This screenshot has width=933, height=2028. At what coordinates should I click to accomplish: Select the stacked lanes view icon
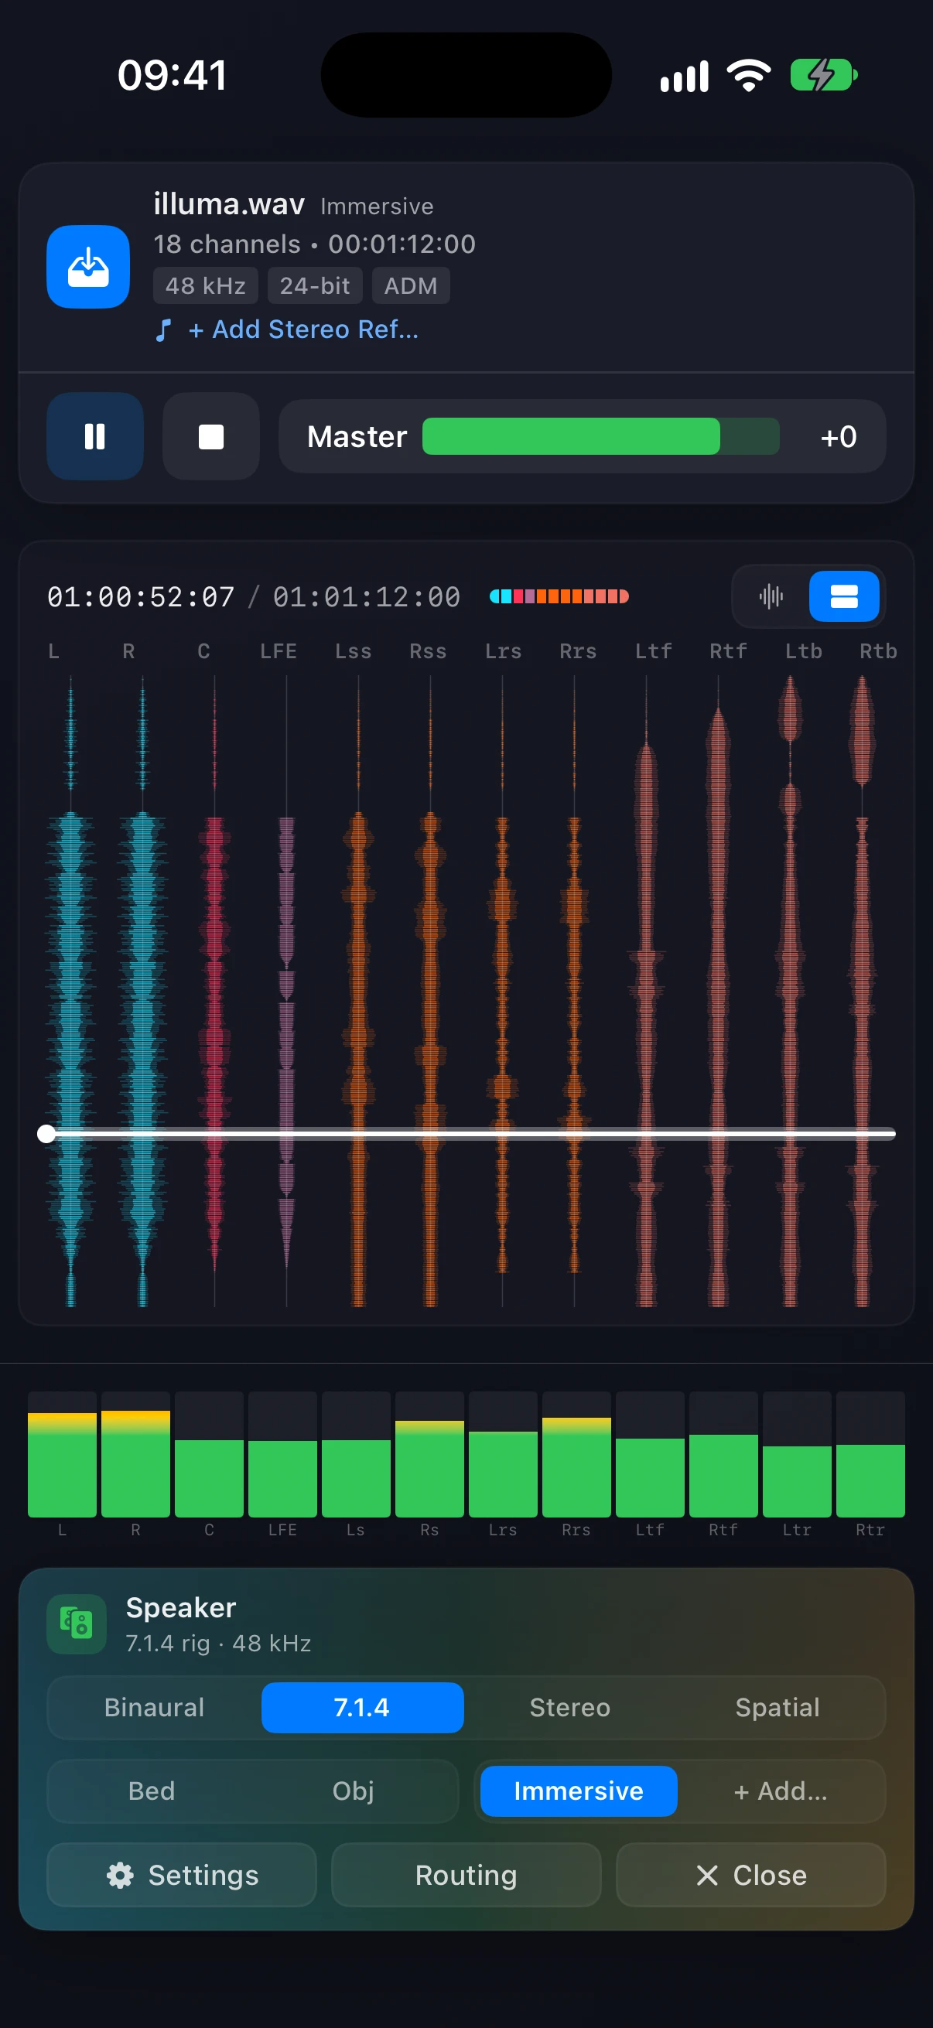point(844,596)
